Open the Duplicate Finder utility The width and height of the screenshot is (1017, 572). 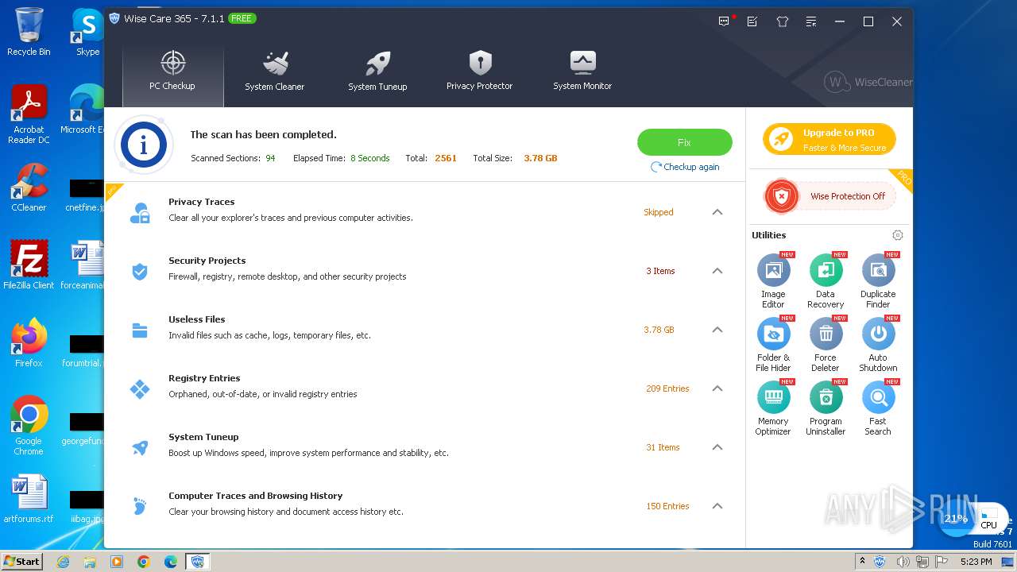[x=878, y=271]
